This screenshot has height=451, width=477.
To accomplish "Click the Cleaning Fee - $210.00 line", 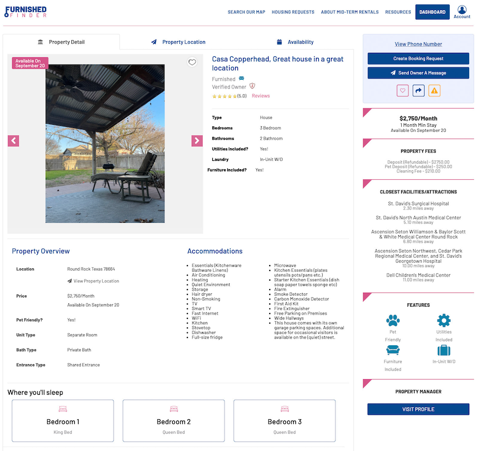I will [x=418, y=171].
